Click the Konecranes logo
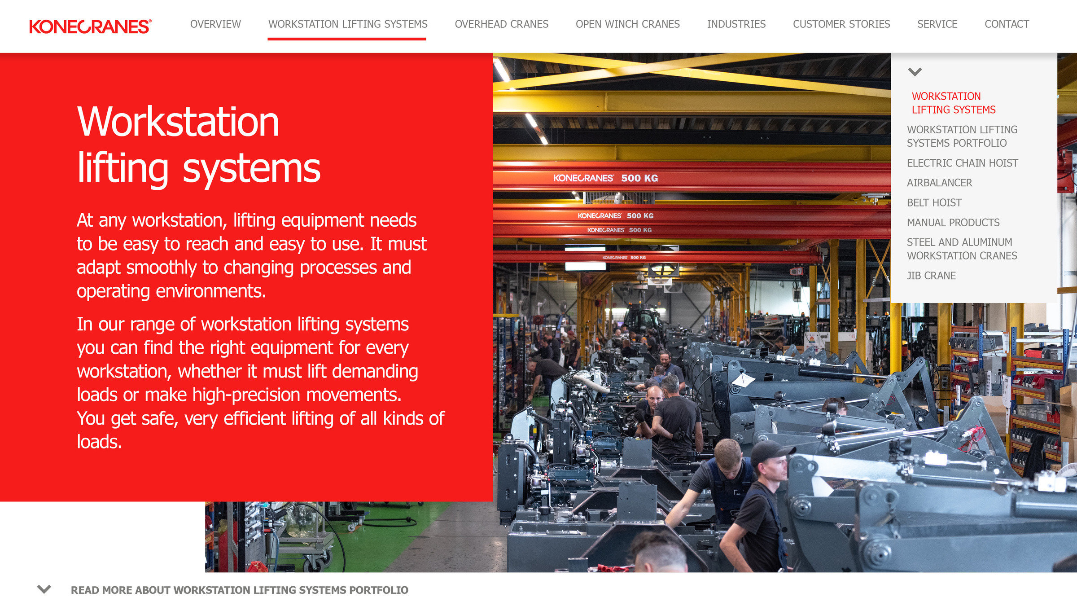 pos(90,26)
